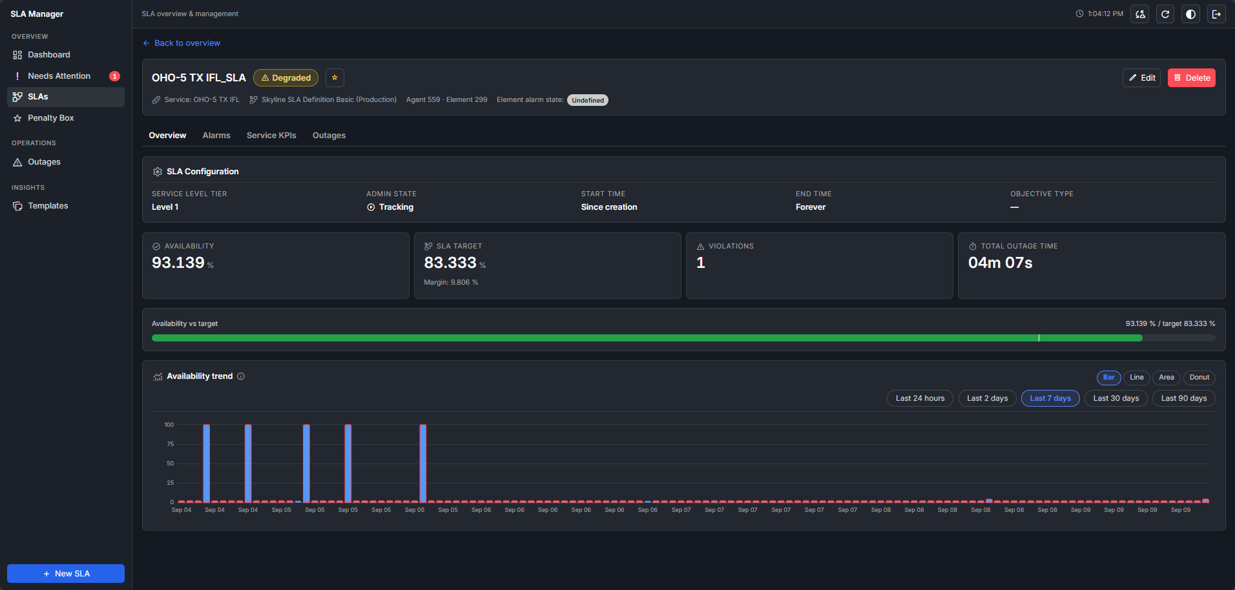Click the clock icon next to the time
This screenshot has width=1235, height=590.
[1079, 14]
